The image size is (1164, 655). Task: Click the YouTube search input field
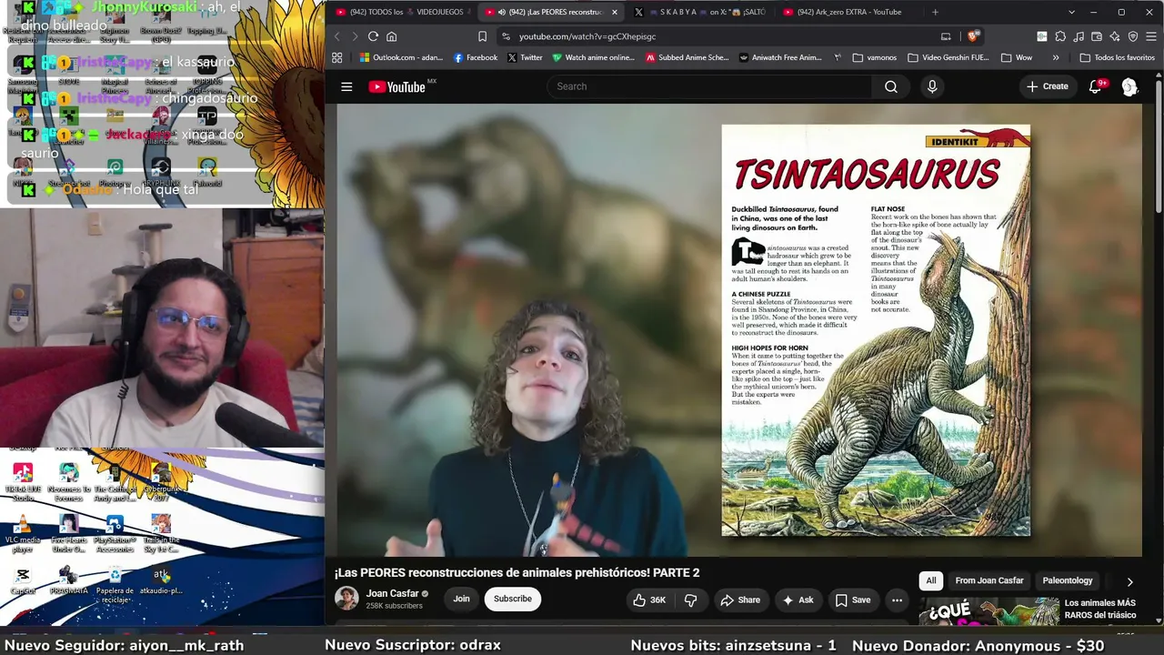coord(709,86)
